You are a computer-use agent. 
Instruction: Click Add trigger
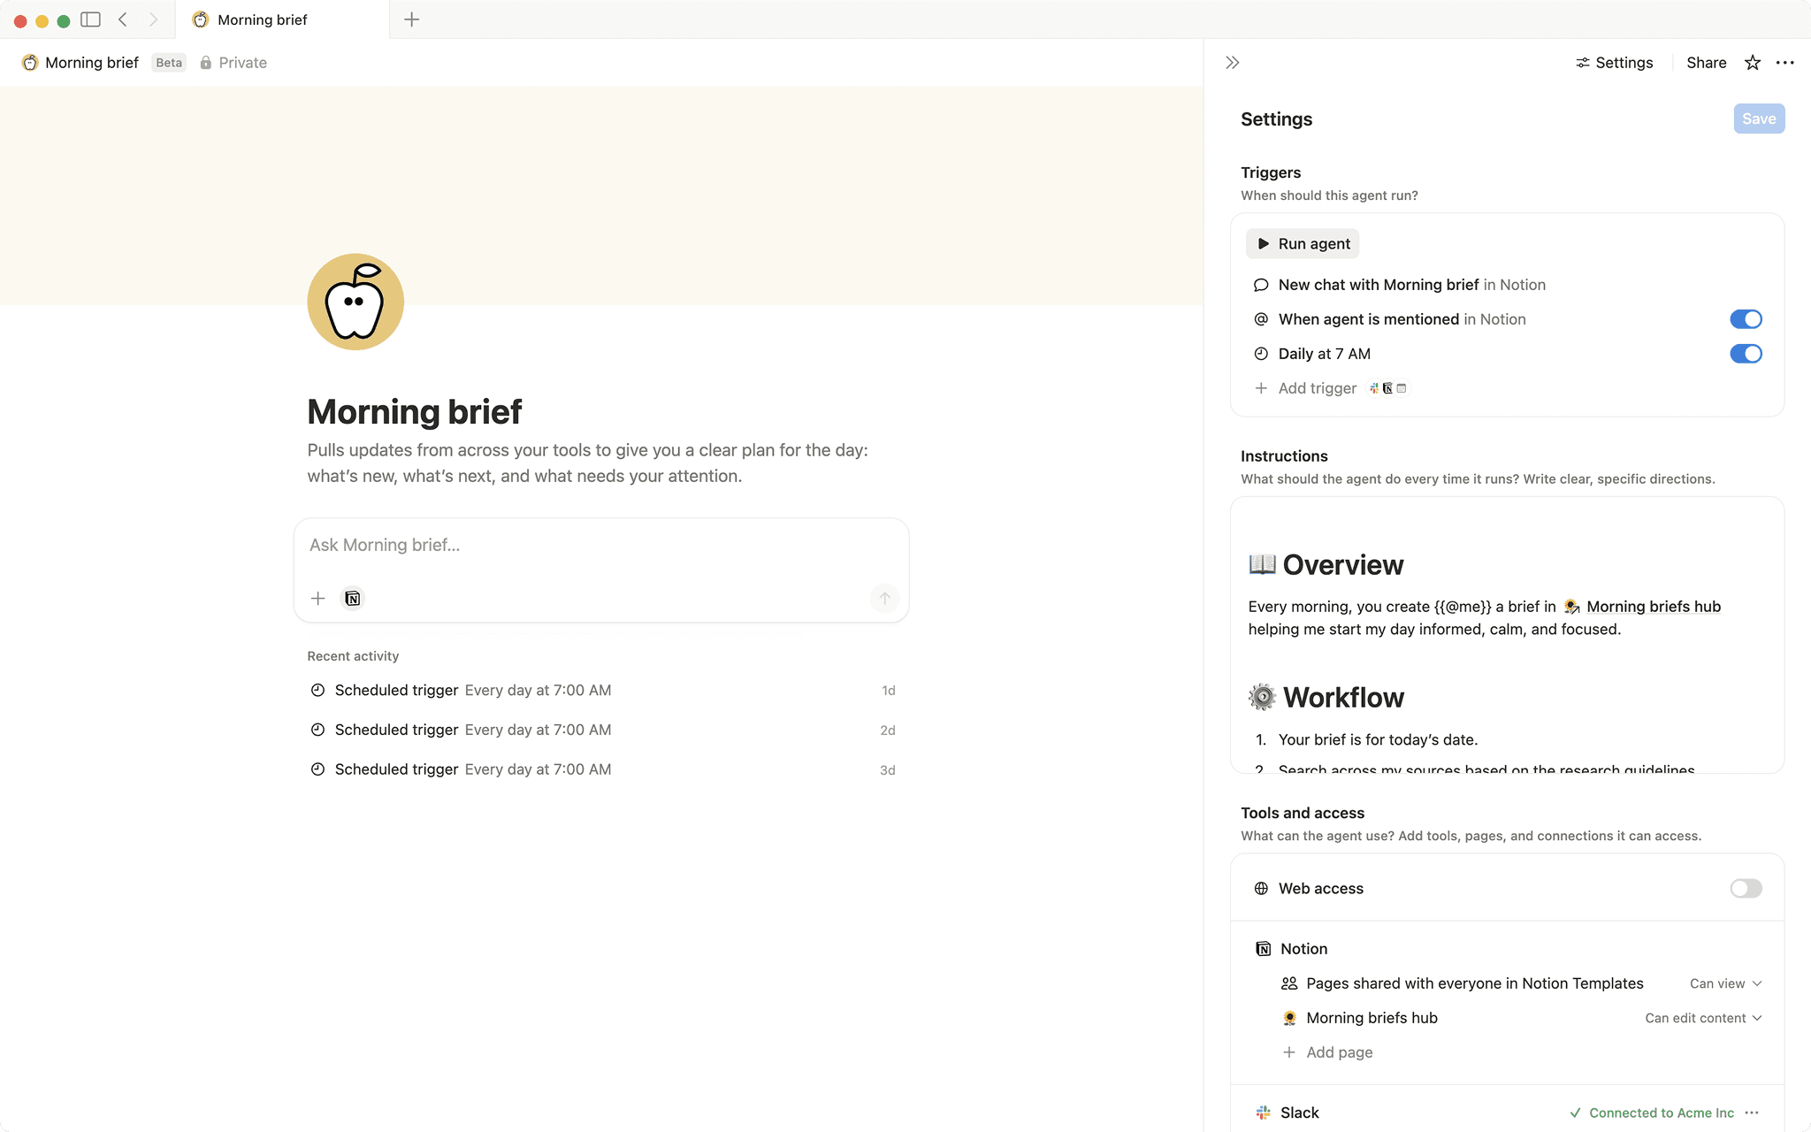tap(1317, 388)
